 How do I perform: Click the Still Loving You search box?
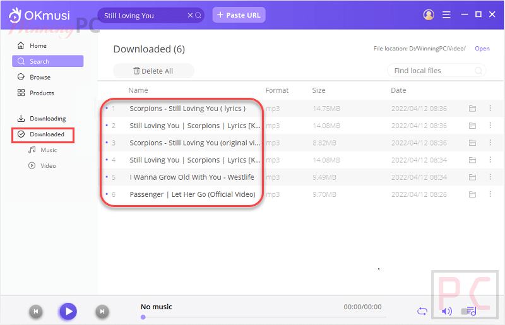click(151, 15)
